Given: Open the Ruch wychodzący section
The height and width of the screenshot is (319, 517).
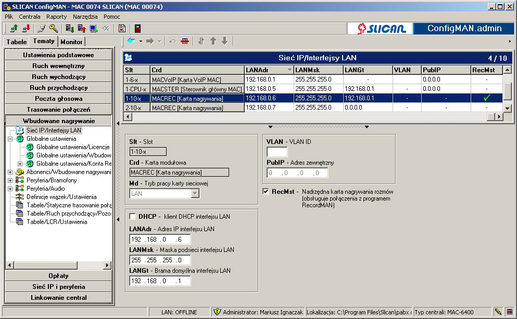Looking at the screenshot, I should pos(58,76).
